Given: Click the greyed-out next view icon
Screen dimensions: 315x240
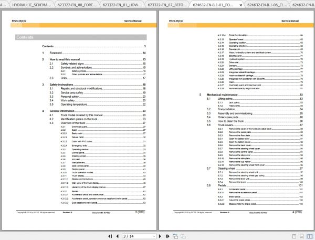Looking at the screenshot, I should 183,236.
